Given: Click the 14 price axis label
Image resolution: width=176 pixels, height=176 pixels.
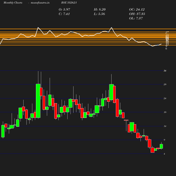Looking at the screenshot, I should [x=165, y=126].
